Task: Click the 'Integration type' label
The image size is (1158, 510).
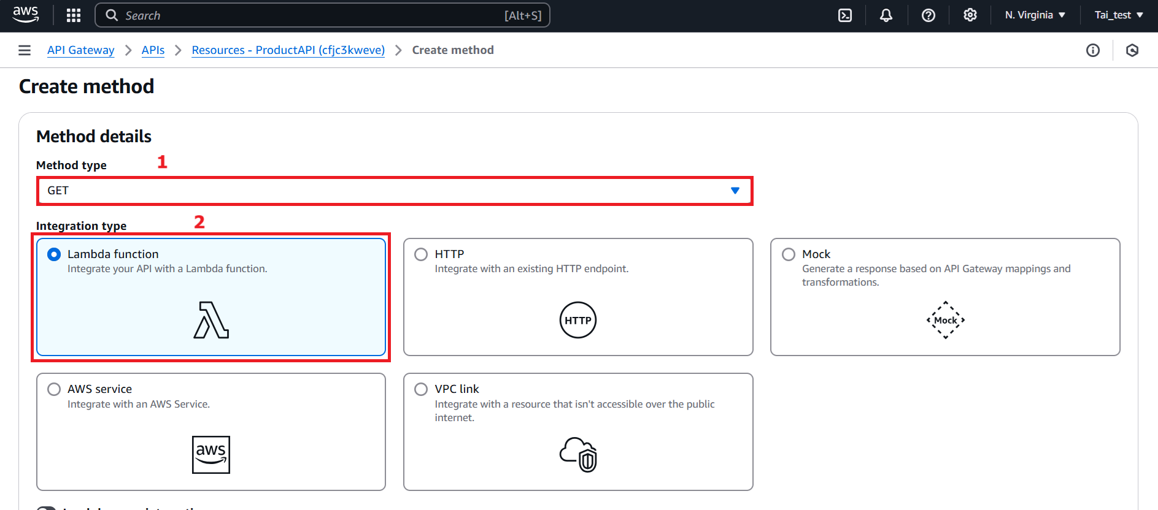Action: click(81, 226)
